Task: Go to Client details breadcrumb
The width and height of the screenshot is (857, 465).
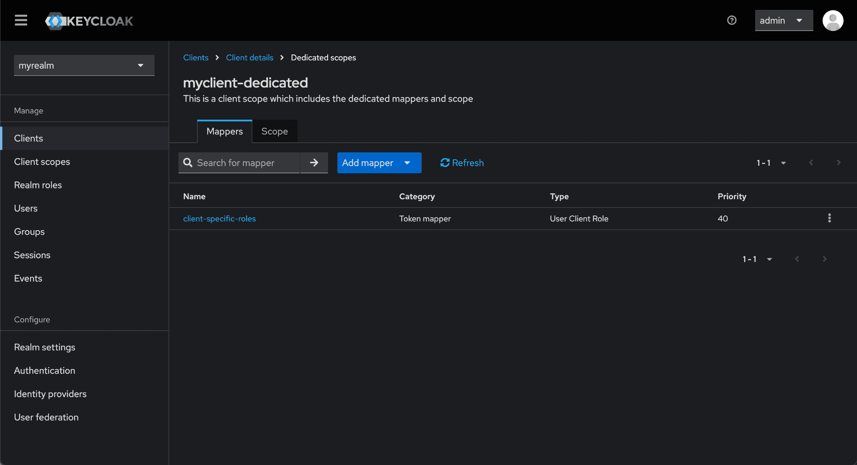Action: tap(249, 58)
